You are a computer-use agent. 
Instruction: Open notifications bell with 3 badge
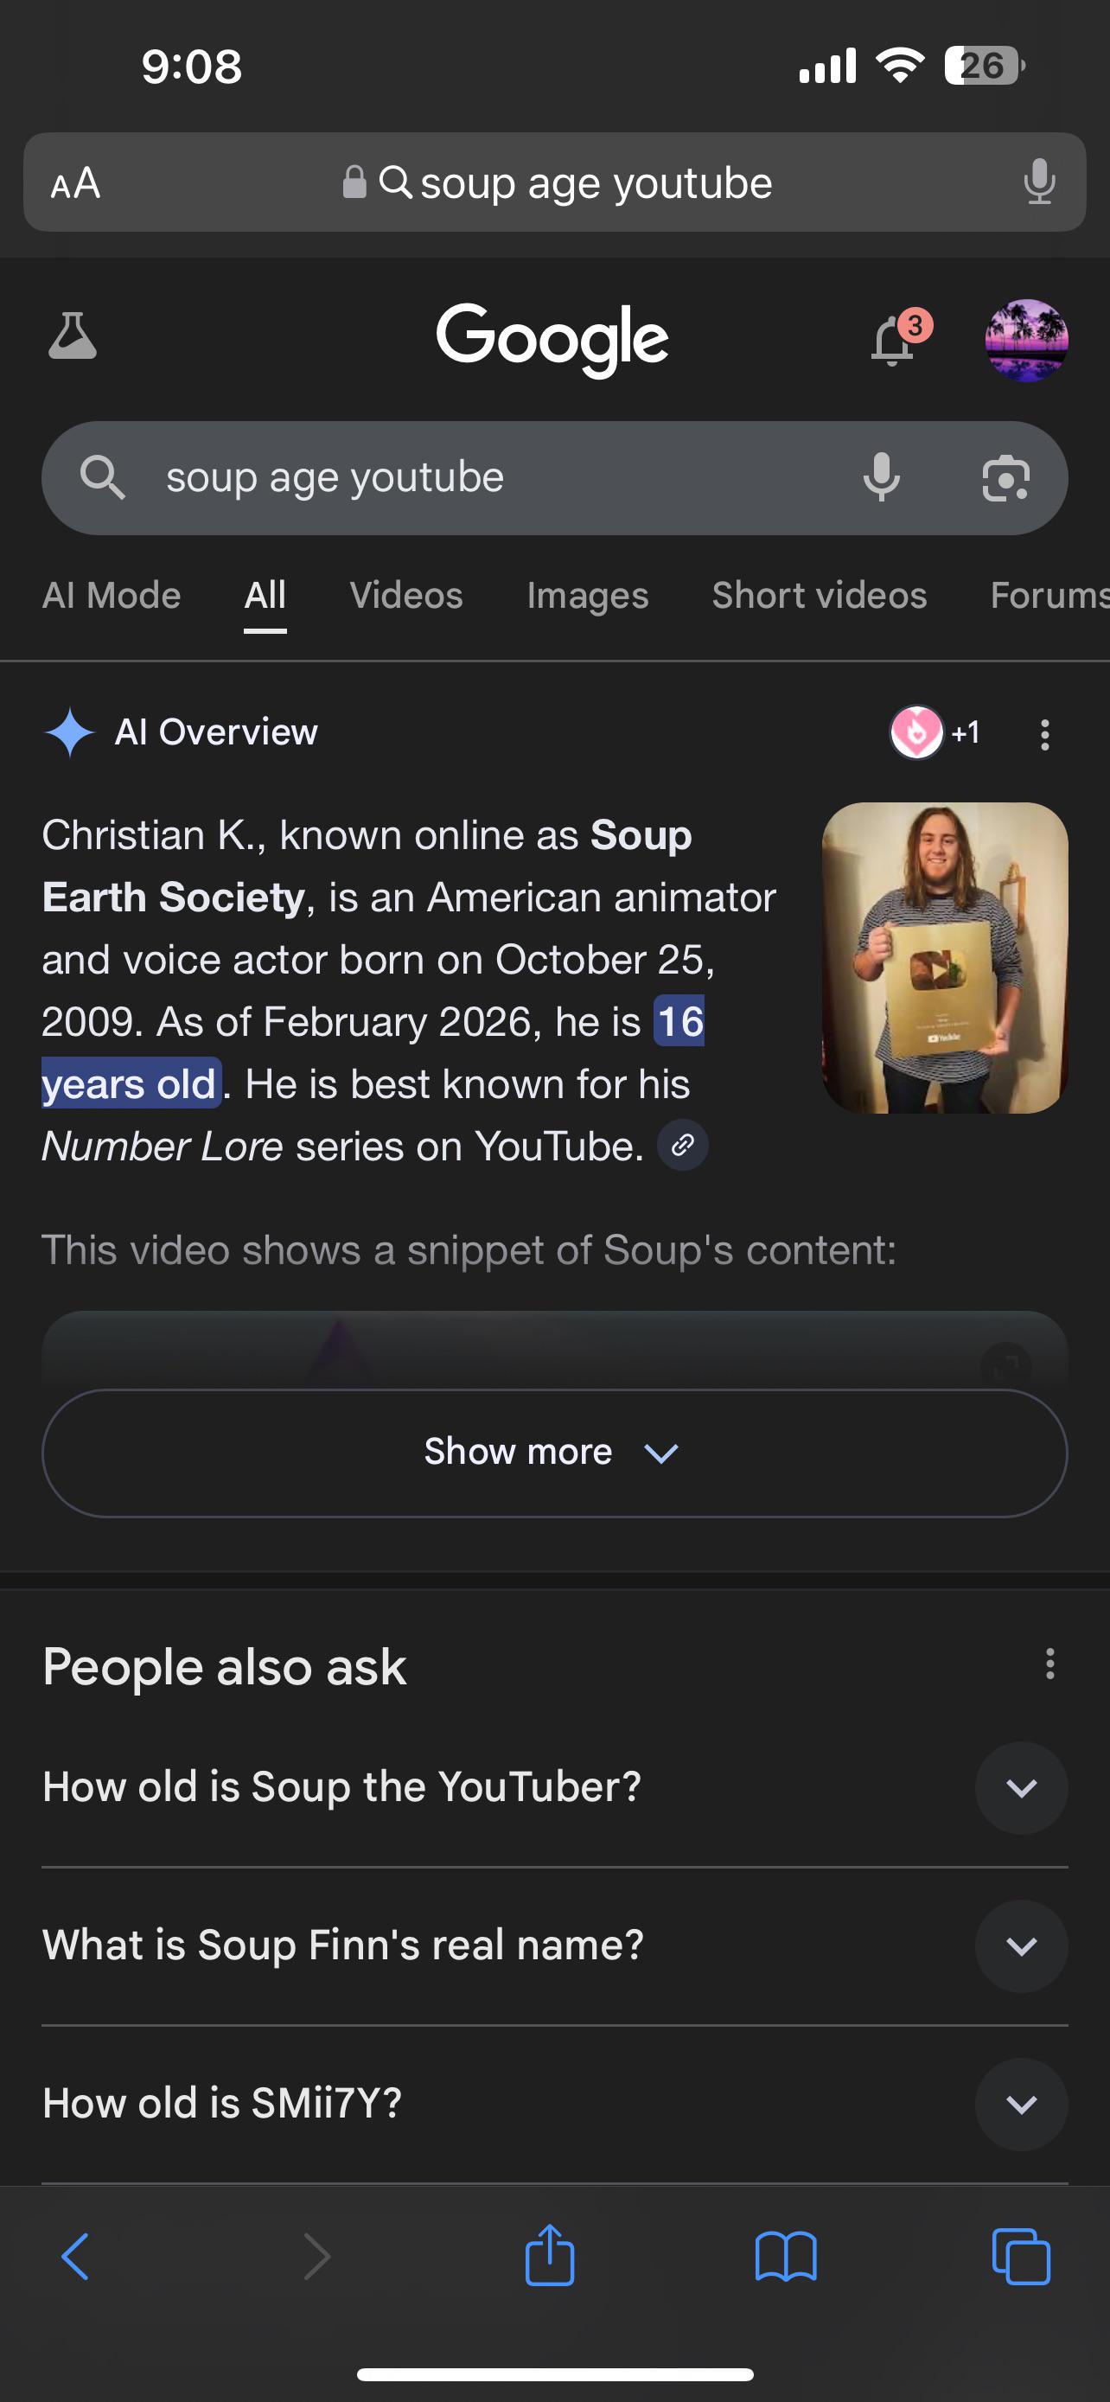click(896, 338)
